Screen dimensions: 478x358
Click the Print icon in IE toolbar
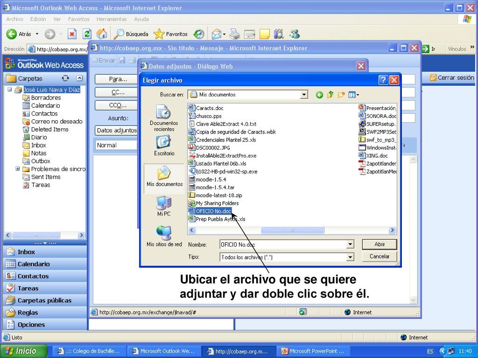point(234,34)
